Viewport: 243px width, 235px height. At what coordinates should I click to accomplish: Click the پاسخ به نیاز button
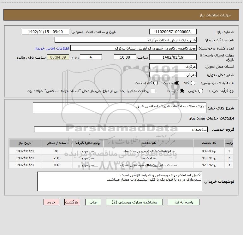pos(183,202)
